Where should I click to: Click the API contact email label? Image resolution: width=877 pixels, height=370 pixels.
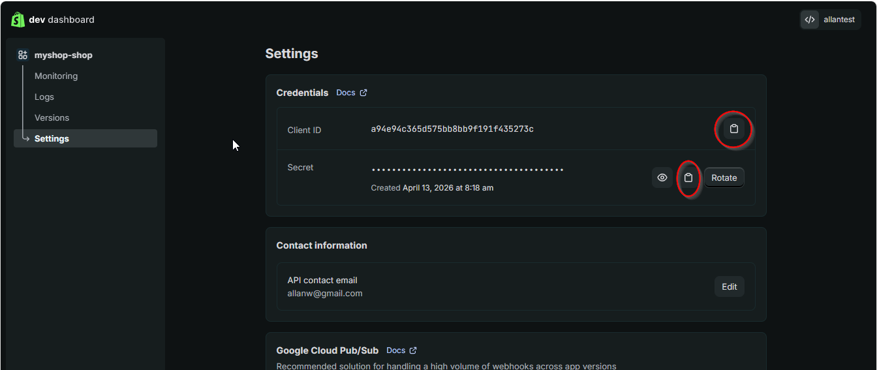[x=322, y=281]
